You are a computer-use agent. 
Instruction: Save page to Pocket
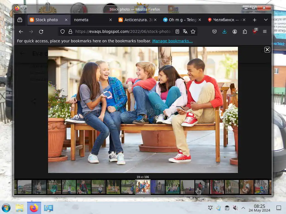(x=214, y=32)
